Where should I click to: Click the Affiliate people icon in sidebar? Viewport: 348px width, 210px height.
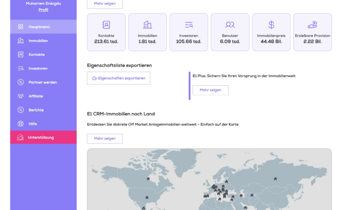click(21, 96)
